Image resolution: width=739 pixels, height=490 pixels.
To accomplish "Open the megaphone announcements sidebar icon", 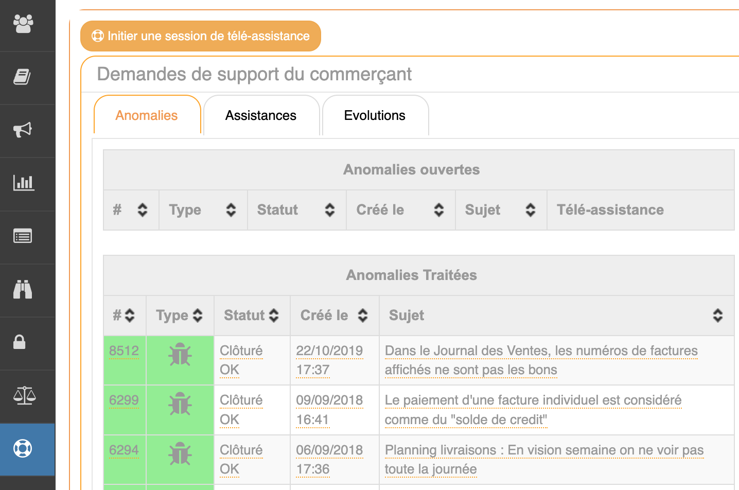I will tap(23, 130).
